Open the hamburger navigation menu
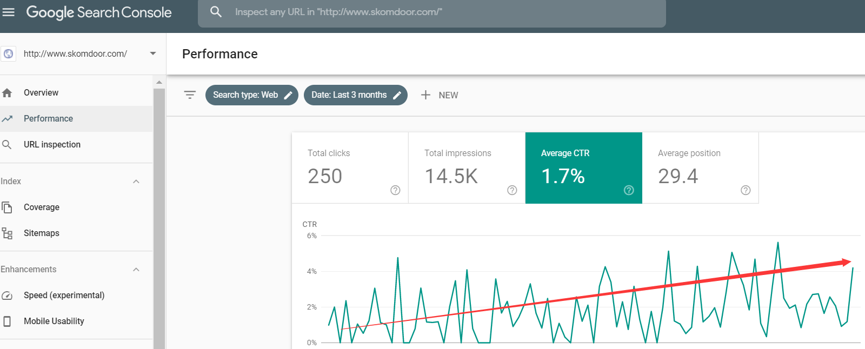This screenshot has width=865, height=349. coord(9,12)
